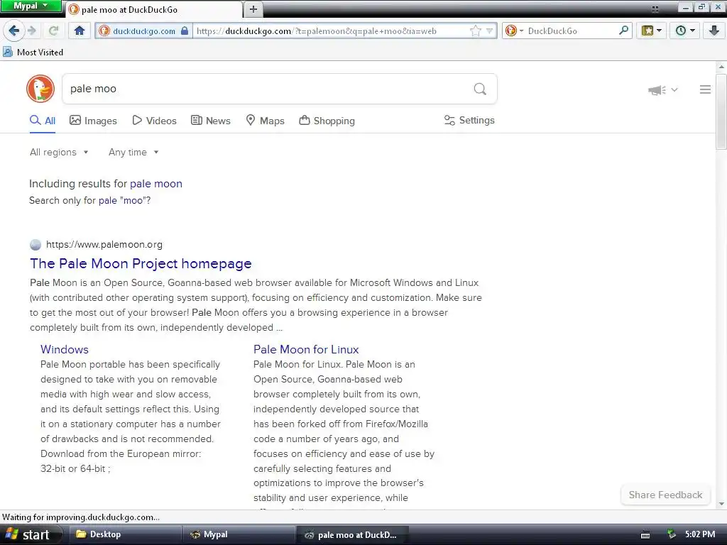The height and width of the screenshot is (545, 727).
Task: Reload the page with the refresh icon
Action: pos(53,31)
